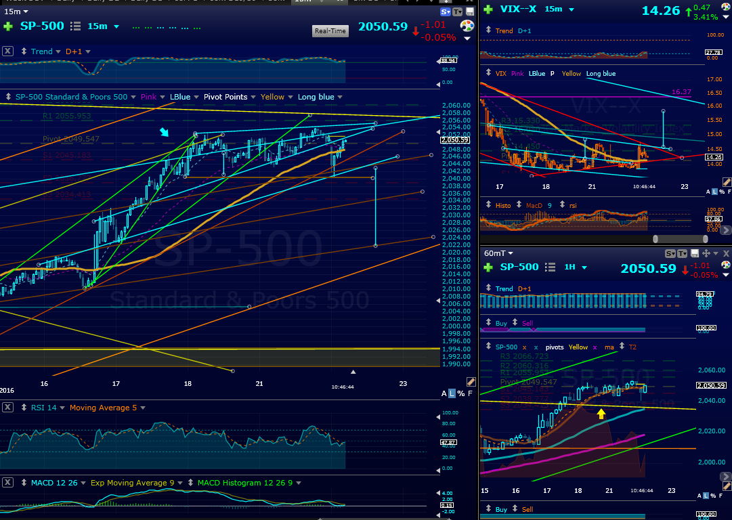The image size is (732, 520).
Task: Close the Trend D+1 pane in 15m chart
Action: point(7,51)
